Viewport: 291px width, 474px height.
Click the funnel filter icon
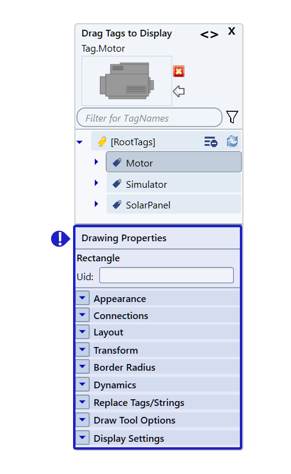click(x=233, y=117)
